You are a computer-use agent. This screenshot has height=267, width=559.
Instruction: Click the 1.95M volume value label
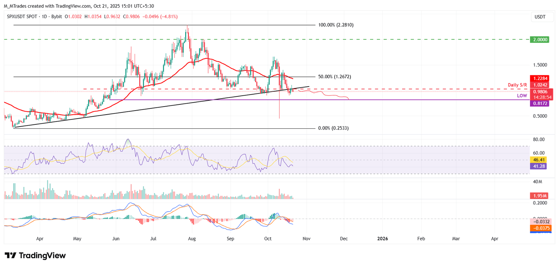click(x=539, y=196)
